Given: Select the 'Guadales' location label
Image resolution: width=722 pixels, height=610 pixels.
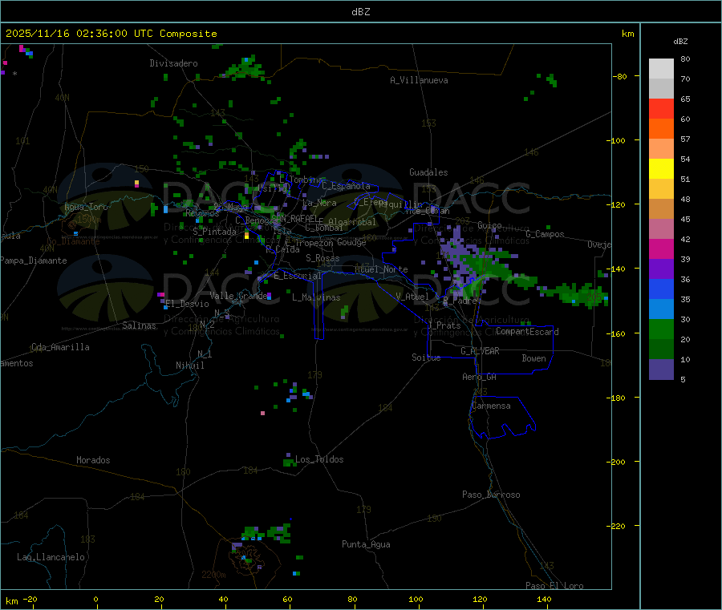Looking at the screenshot, I should pos(428,172).
